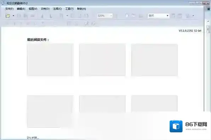Open the top-left recent file thumbnail
The image size is (211, 140).
(x=50, y=60)
